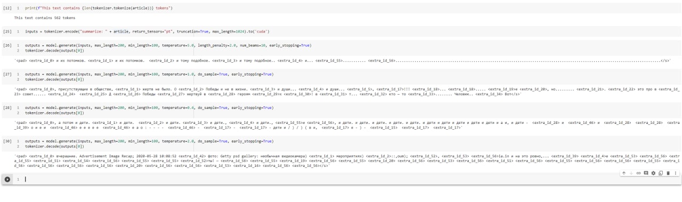The height and width of the screenshot is (202, 682).
Task: Move cell down with the arrow icon
Action: pyautogui.click(x=631, y=173)
